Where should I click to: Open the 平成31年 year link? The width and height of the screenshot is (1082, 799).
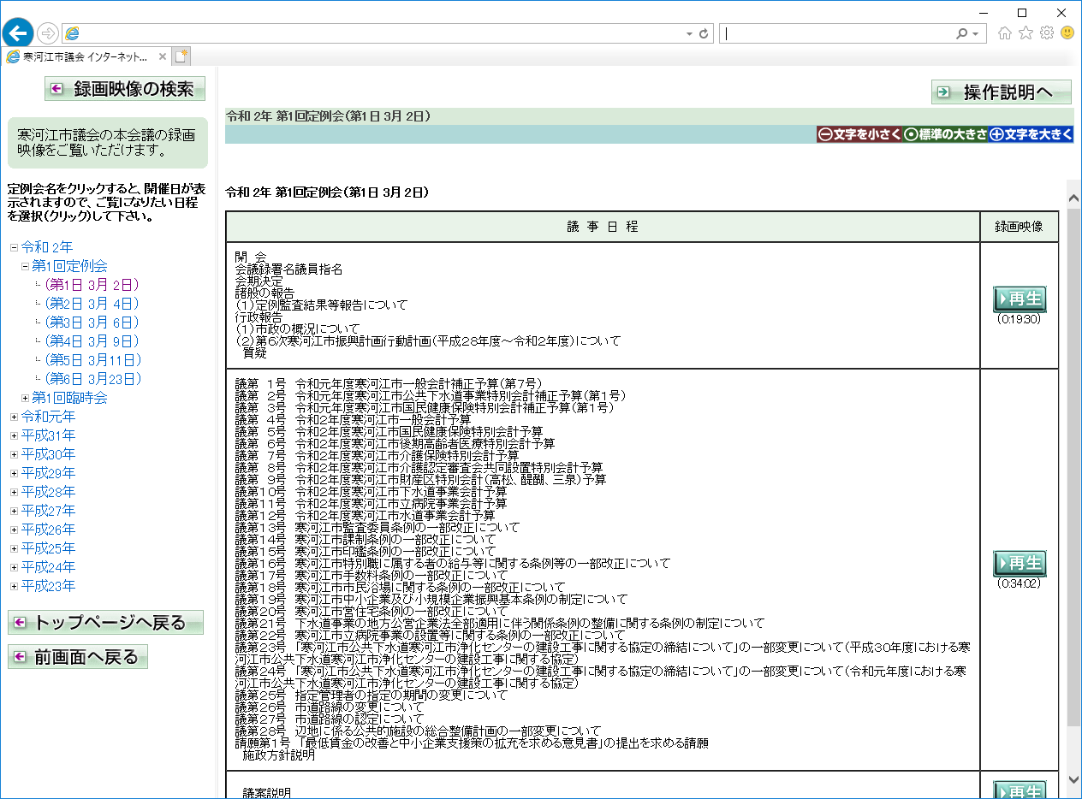pos(48,435)
